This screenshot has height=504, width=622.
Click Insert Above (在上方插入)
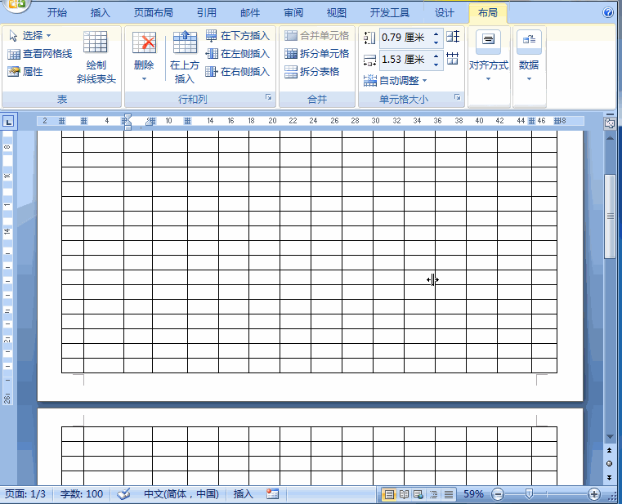tap(185, 57)
